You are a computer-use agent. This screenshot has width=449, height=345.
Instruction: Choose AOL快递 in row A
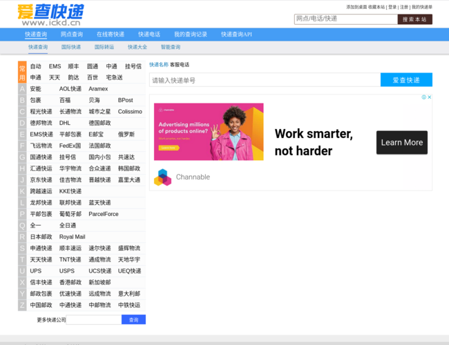[70, 89]
